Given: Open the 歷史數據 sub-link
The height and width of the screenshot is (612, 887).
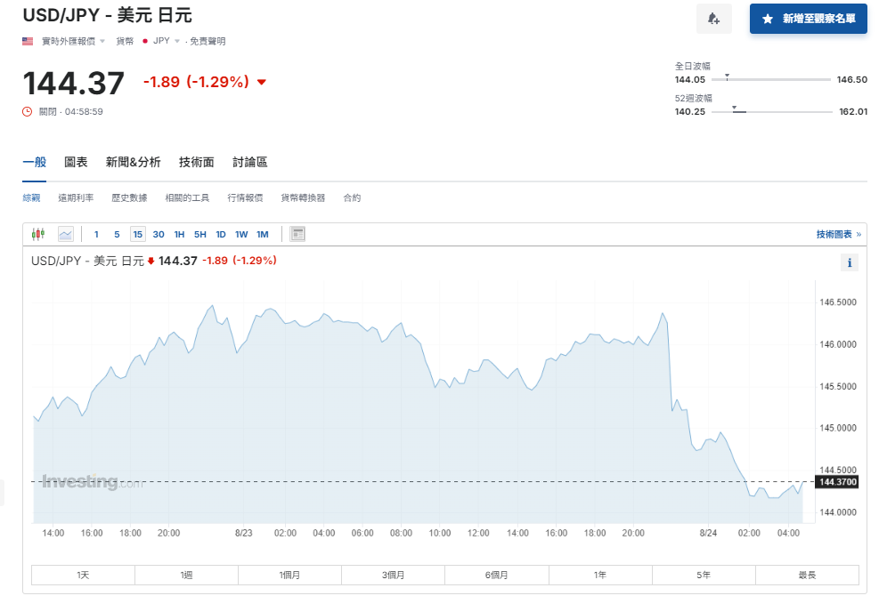Looking at the screenshot, I should [x=129, y=197].
